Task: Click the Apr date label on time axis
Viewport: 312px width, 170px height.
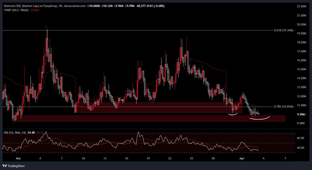Action: coord(242,158)
